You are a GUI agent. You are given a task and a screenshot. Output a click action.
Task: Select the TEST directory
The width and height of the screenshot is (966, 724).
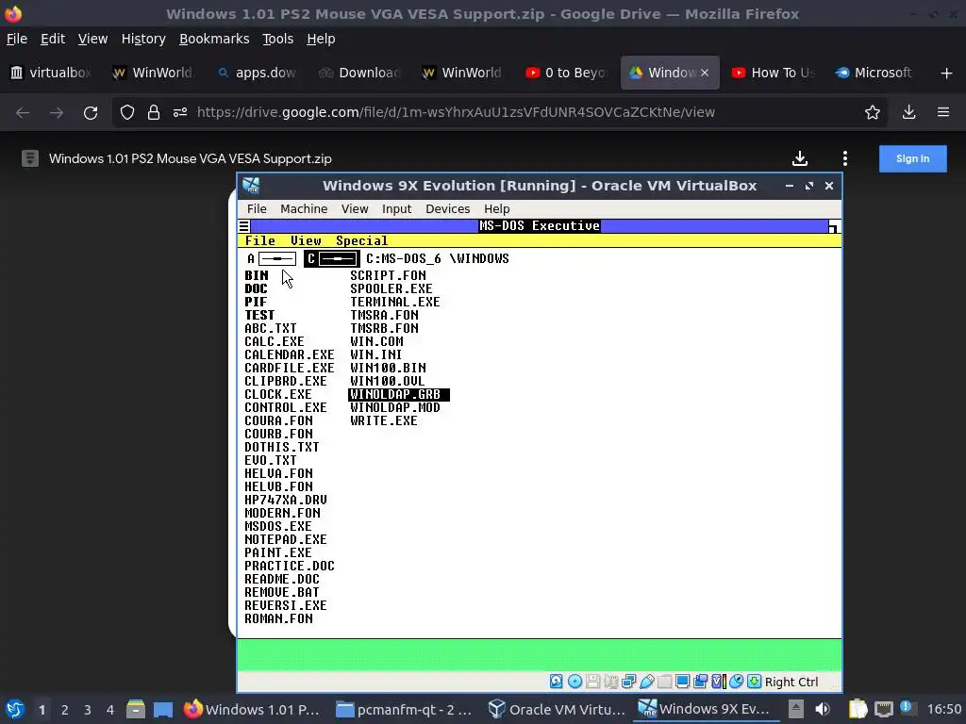[260, 315]
